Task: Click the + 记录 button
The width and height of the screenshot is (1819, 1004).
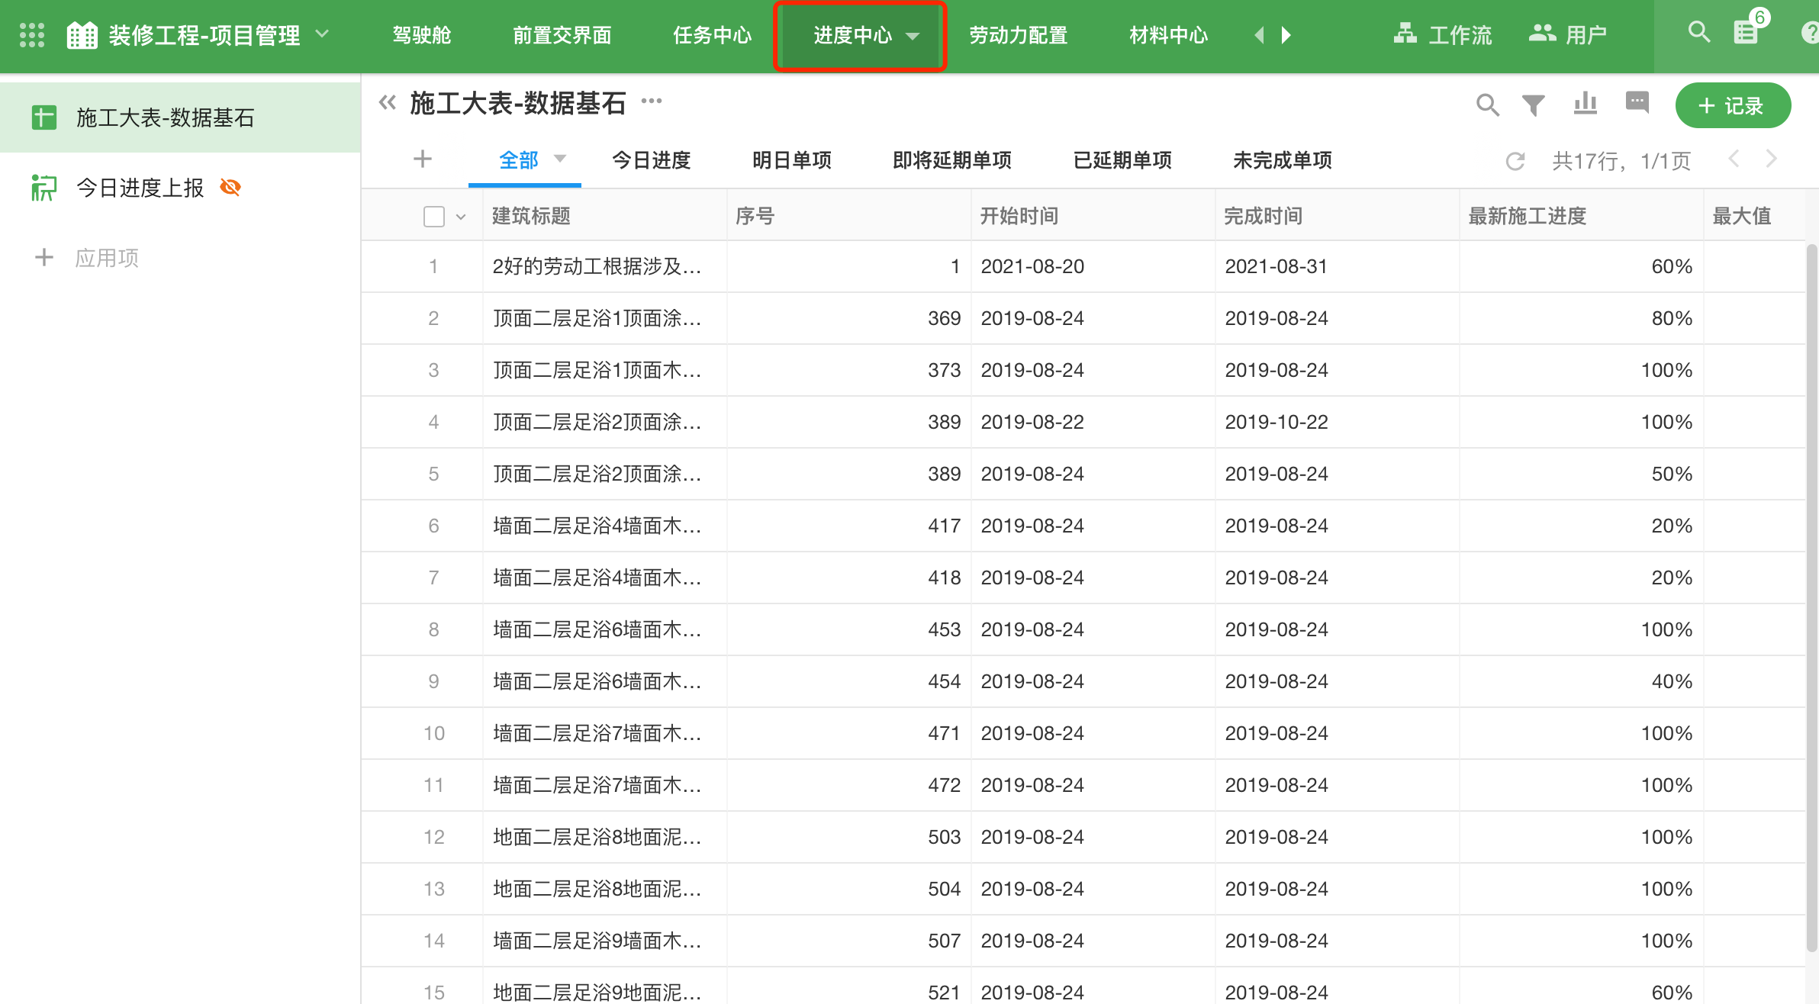Action: point(1732,106)
